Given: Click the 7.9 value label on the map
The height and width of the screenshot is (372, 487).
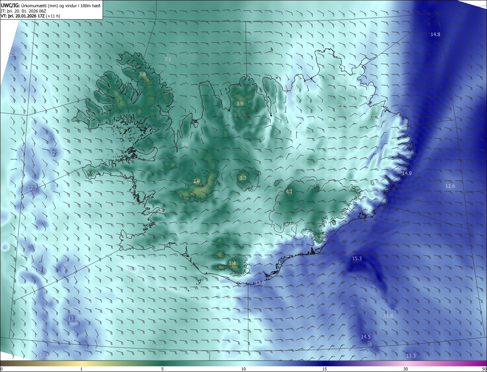Looking at the screenshot, I should coord(185,145).
